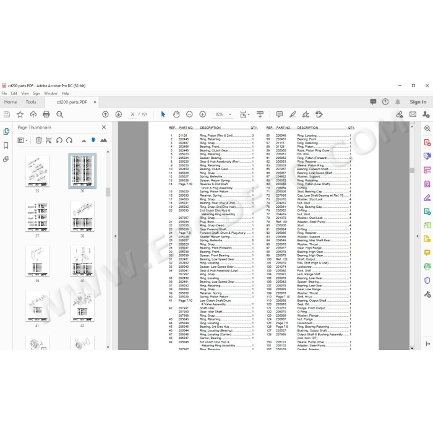The height and width of the screenshot is (433, 433).
Task: Select page 40 thumbnail
Action: 82,261
